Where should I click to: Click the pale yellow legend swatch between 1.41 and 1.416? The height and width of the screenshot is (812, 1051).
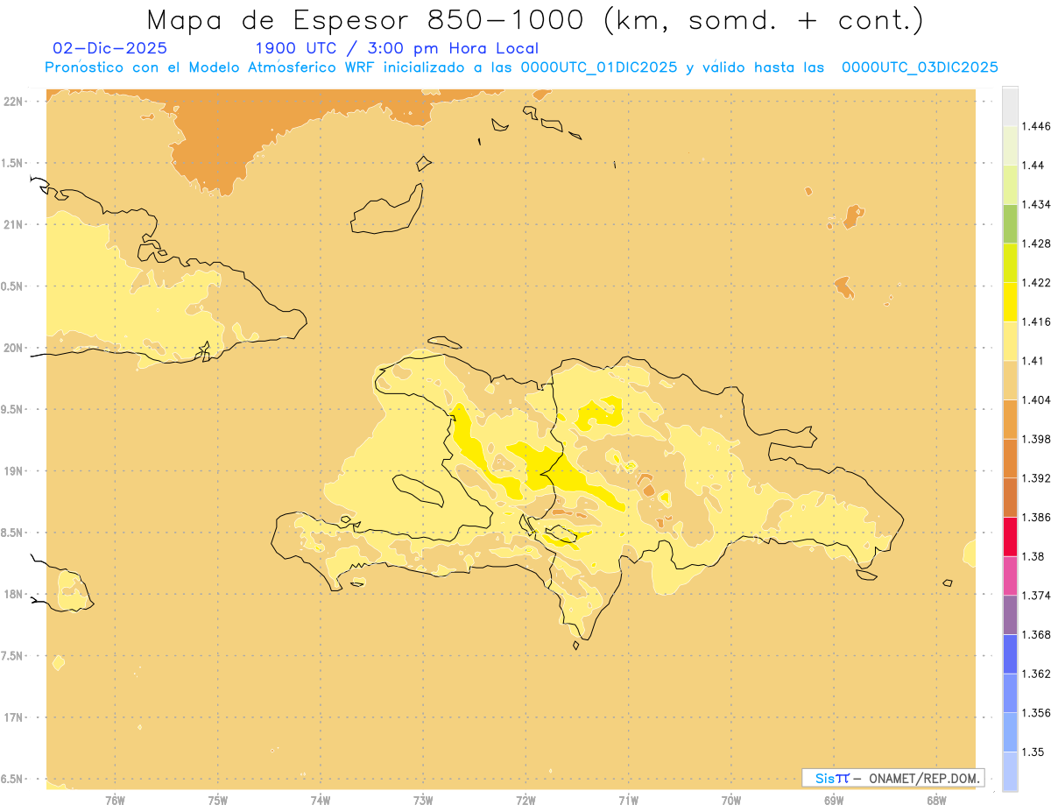1010,341
